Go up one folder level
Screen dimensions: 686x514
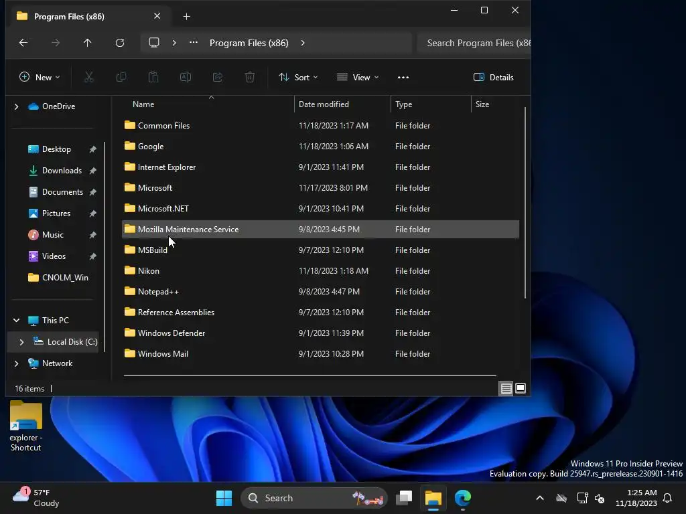pyautogui.click(x=88, y=42)
